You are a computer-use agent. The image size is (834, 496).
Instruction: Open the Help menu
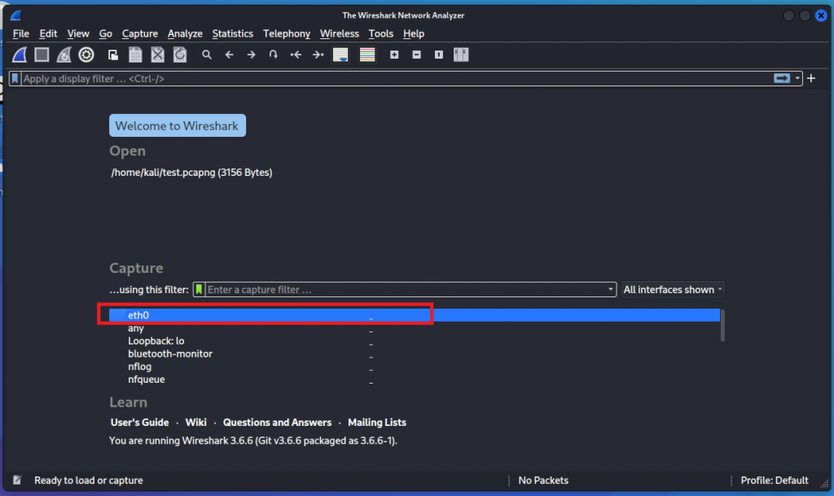[x=413, y=33]
